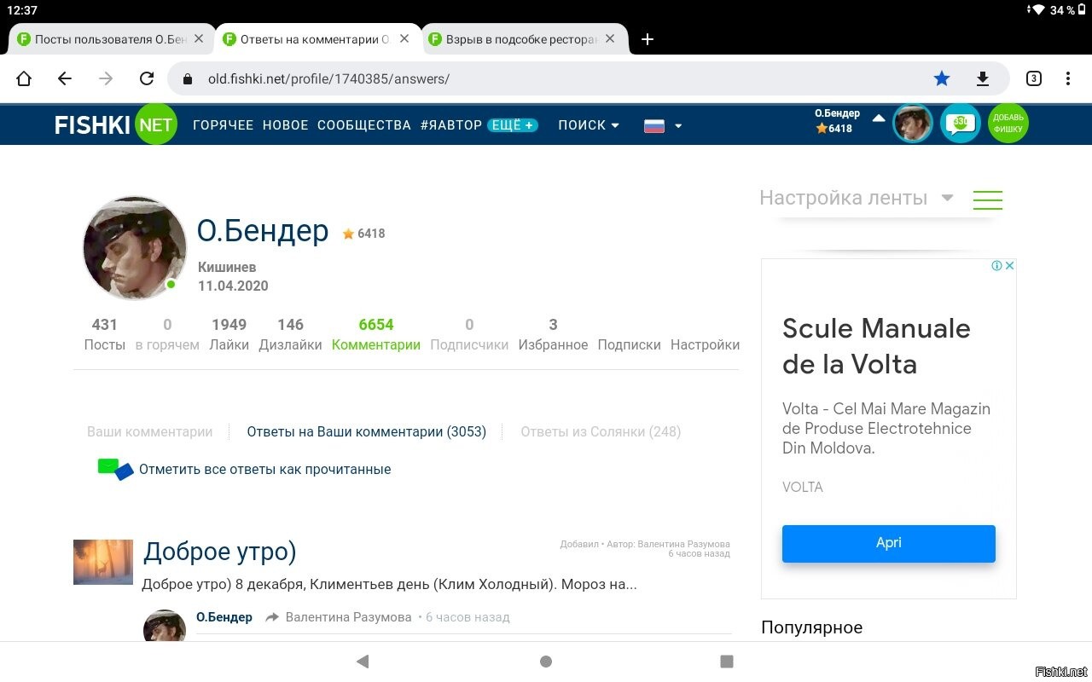Expand the Поиск dropdown
1092x682 pixels.
coord(589,125)
